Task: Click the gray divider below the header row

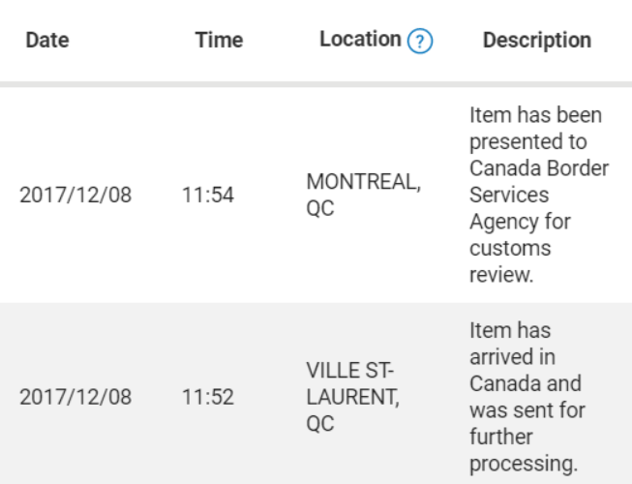Action: point(316,84)
